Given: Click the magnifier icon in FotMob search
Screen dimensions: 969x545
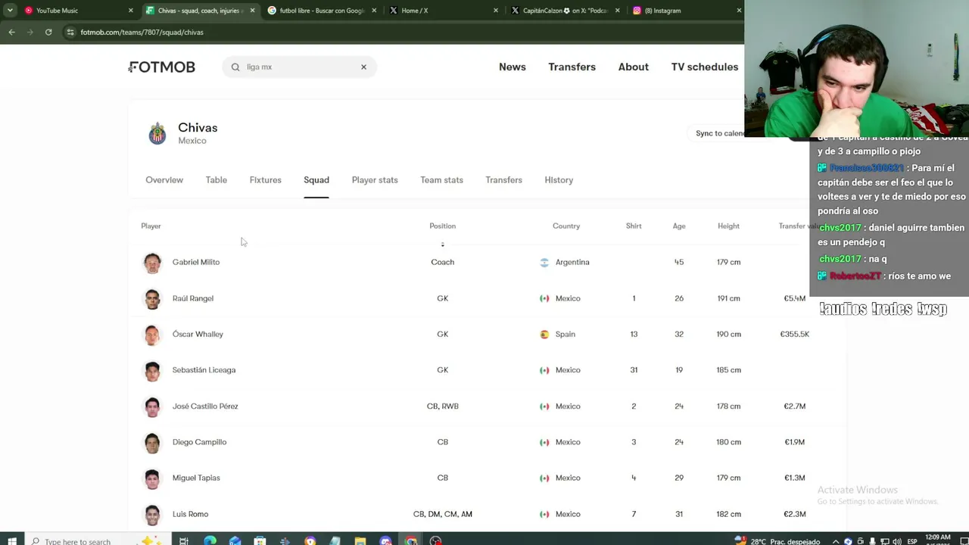Looking at the screenshot, I should (235, 67).
